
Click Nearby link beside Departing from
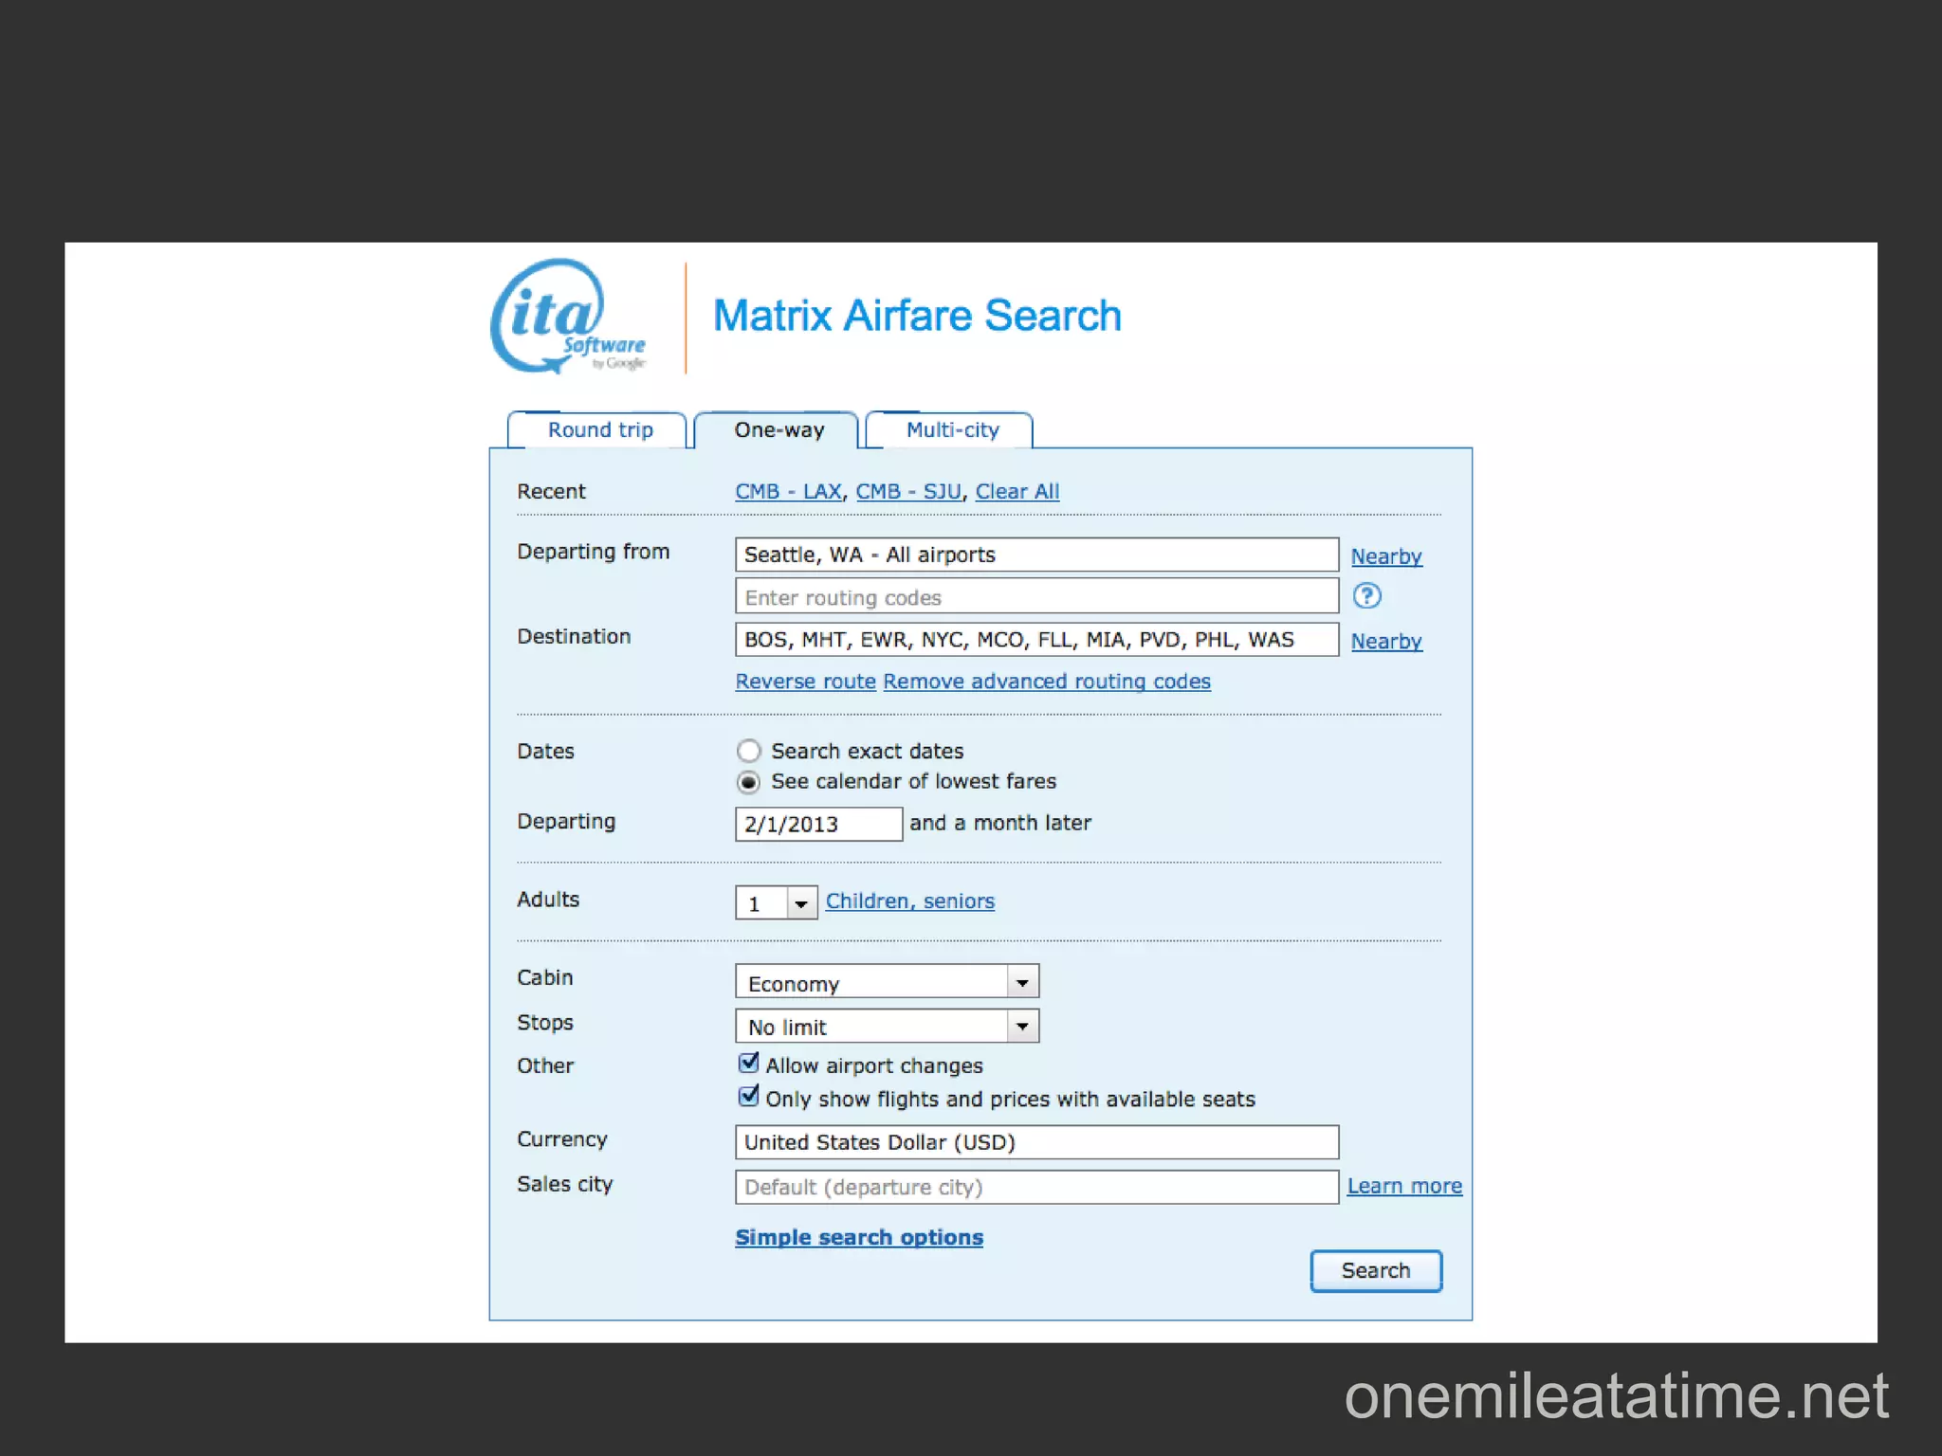pyautogui.click(x=1386, y=556)
